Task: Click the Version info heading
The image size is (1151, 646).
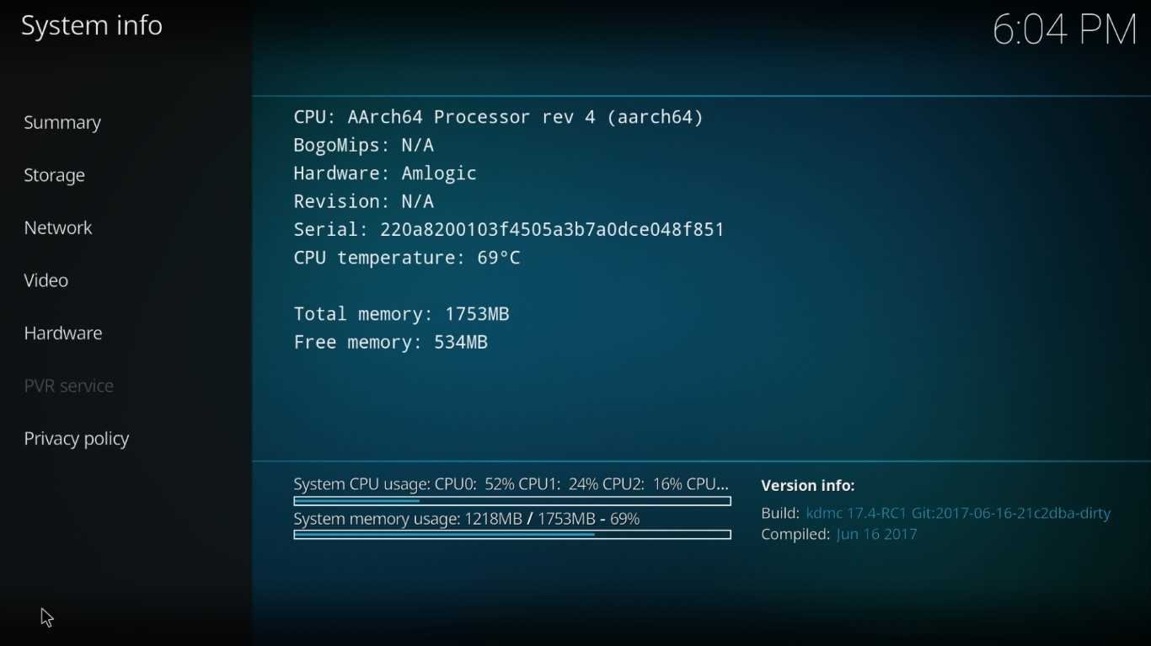Action: click(808, 485)
